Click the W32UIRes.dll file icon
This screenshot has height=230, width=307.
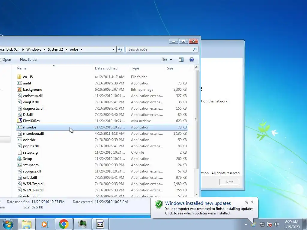click(x=19, y=190)
